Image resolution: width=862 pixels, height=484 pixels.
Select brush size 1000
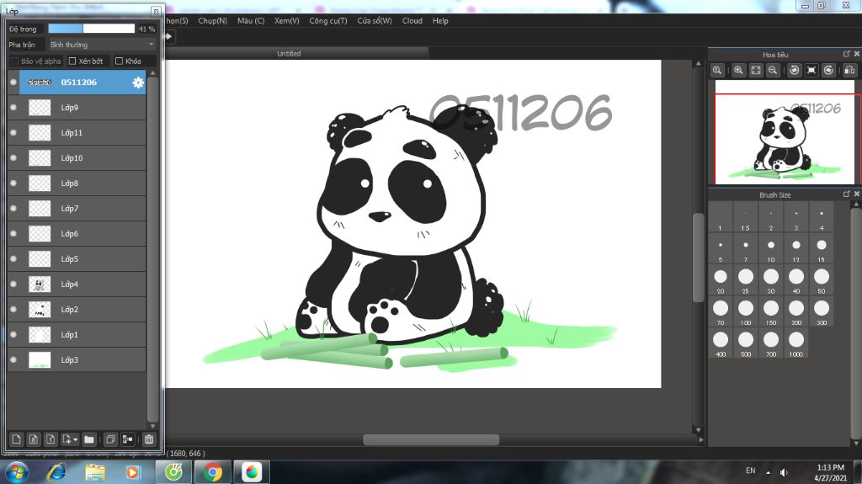(796, 344)
